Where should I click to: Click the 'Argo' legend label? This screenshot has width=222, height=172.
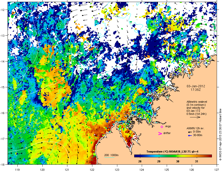pos(168,126)
